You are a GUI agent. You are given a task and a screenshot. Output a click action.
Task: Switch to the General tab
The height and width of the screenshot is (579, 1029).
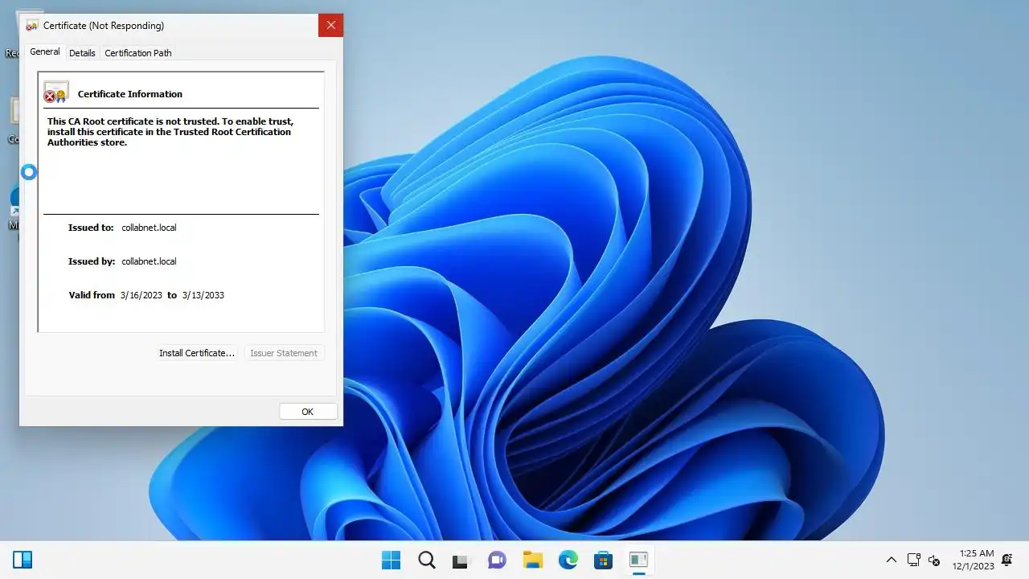45,51
